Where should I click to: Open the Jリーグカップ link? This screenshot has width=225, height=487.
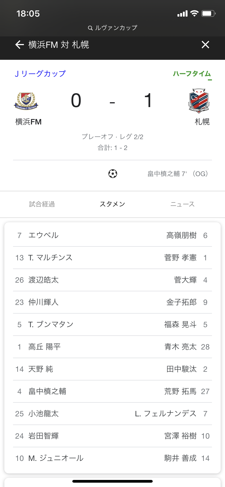point(40,74)
